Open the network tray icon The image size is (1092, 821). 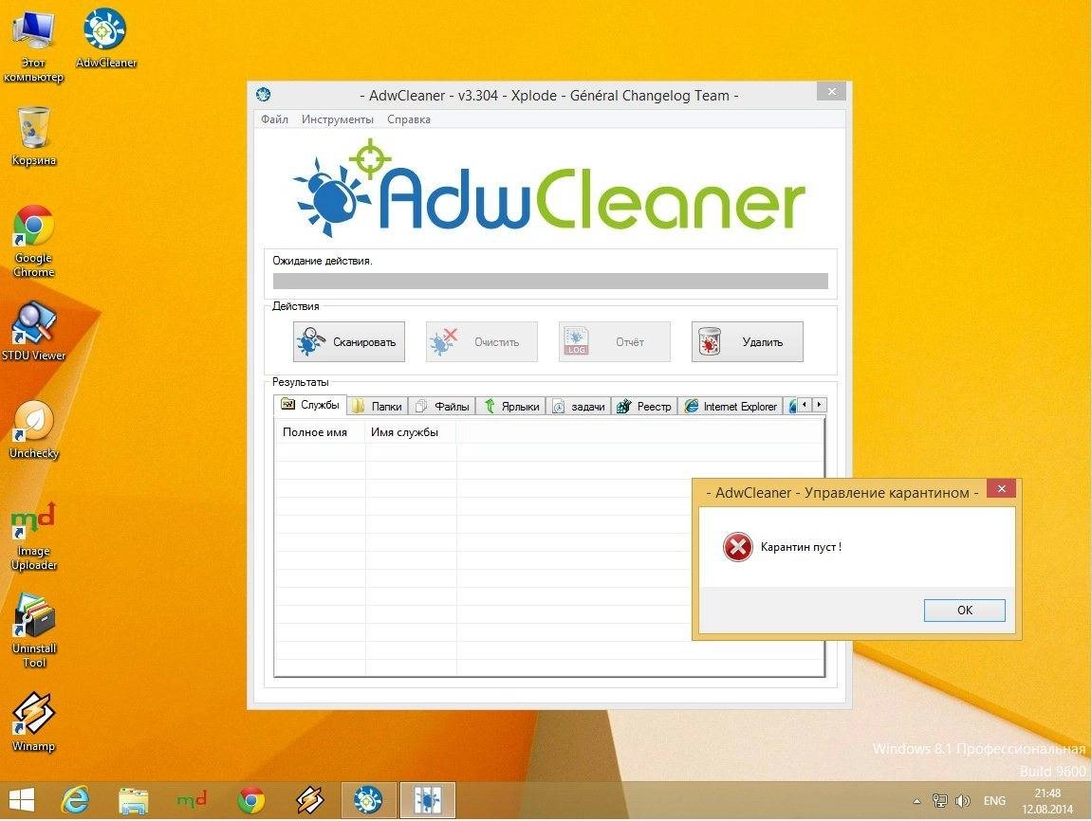click(940, 801)
